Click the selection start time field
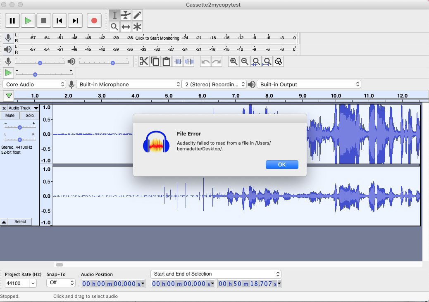 tap(183, 284)
